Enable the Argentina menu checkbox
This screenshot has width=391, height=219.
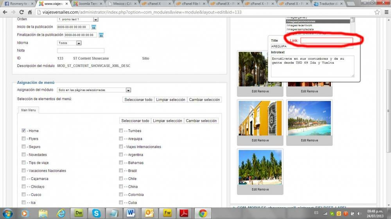pyautogui.click(x=121, y=155)
